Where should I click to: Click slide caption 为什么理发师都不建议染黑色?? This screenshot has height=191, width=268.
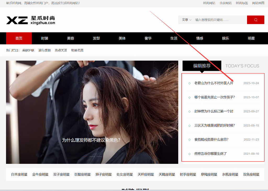click(91, 140)
